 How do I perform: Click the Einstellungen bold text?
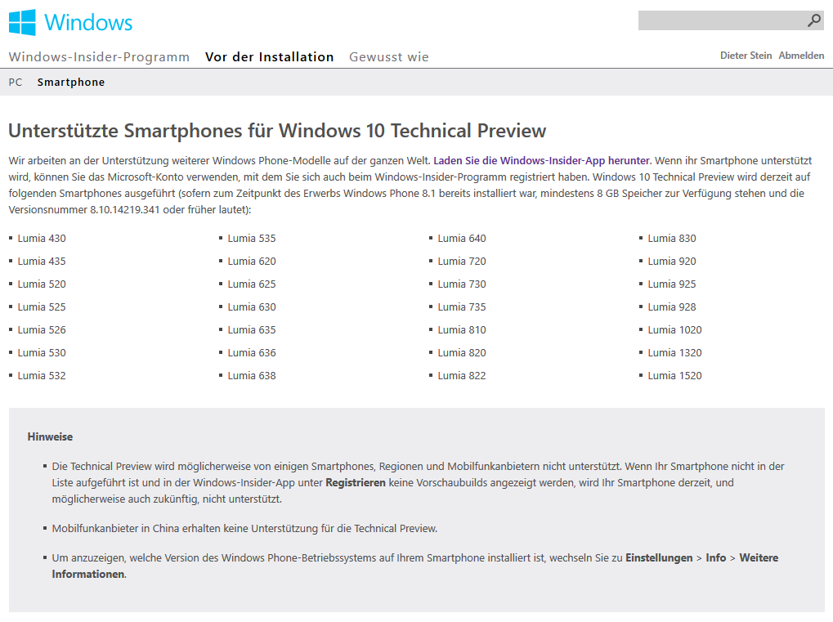[x=659, y=557]
